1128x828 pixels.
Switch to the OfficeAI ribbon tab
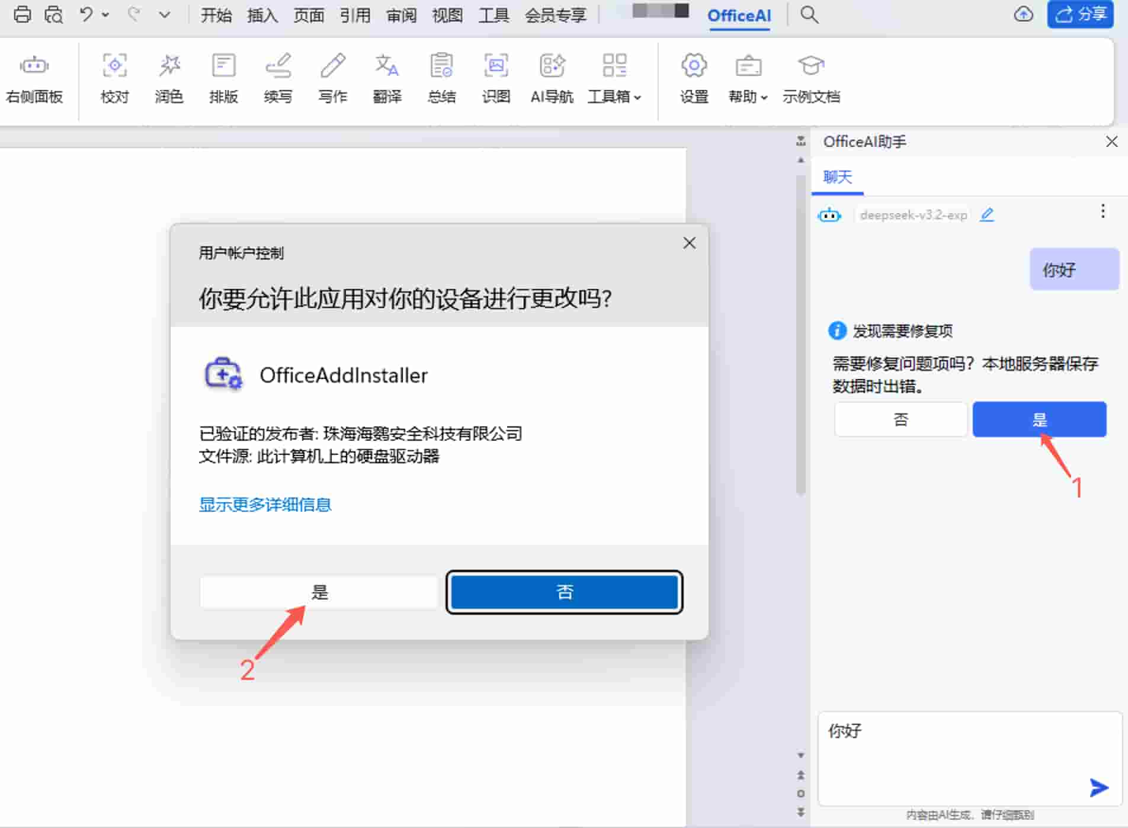[739, 16]
